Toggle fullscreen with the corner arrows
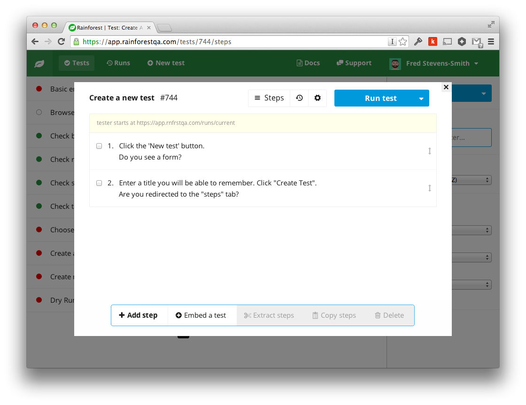 491,24
